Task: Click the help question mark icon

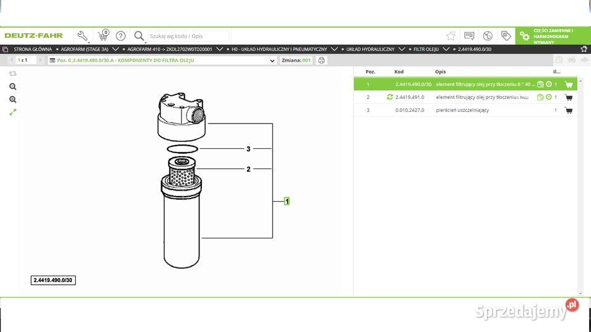Action: (x=121, y=36)
